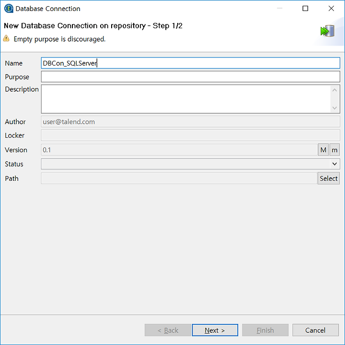Click the Description scrollbar up arrow
Viewport: 345px width, 345px height.
pyautogui.click(x=334, y=90)
